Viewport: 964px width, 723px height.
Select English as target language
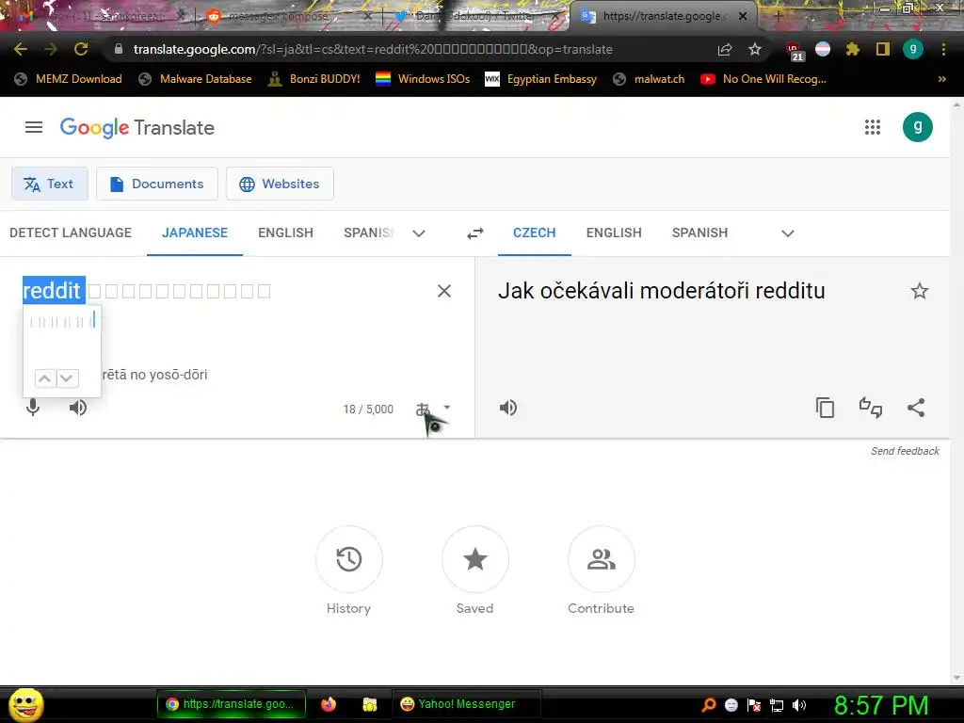[614, 233]
